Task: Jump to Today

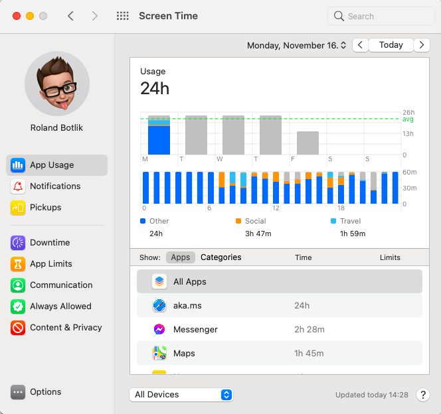Action: pos(391,45)
